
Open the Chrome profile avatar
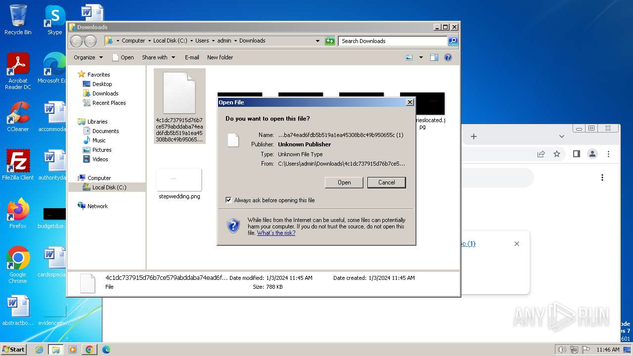(x=592, y=154)
